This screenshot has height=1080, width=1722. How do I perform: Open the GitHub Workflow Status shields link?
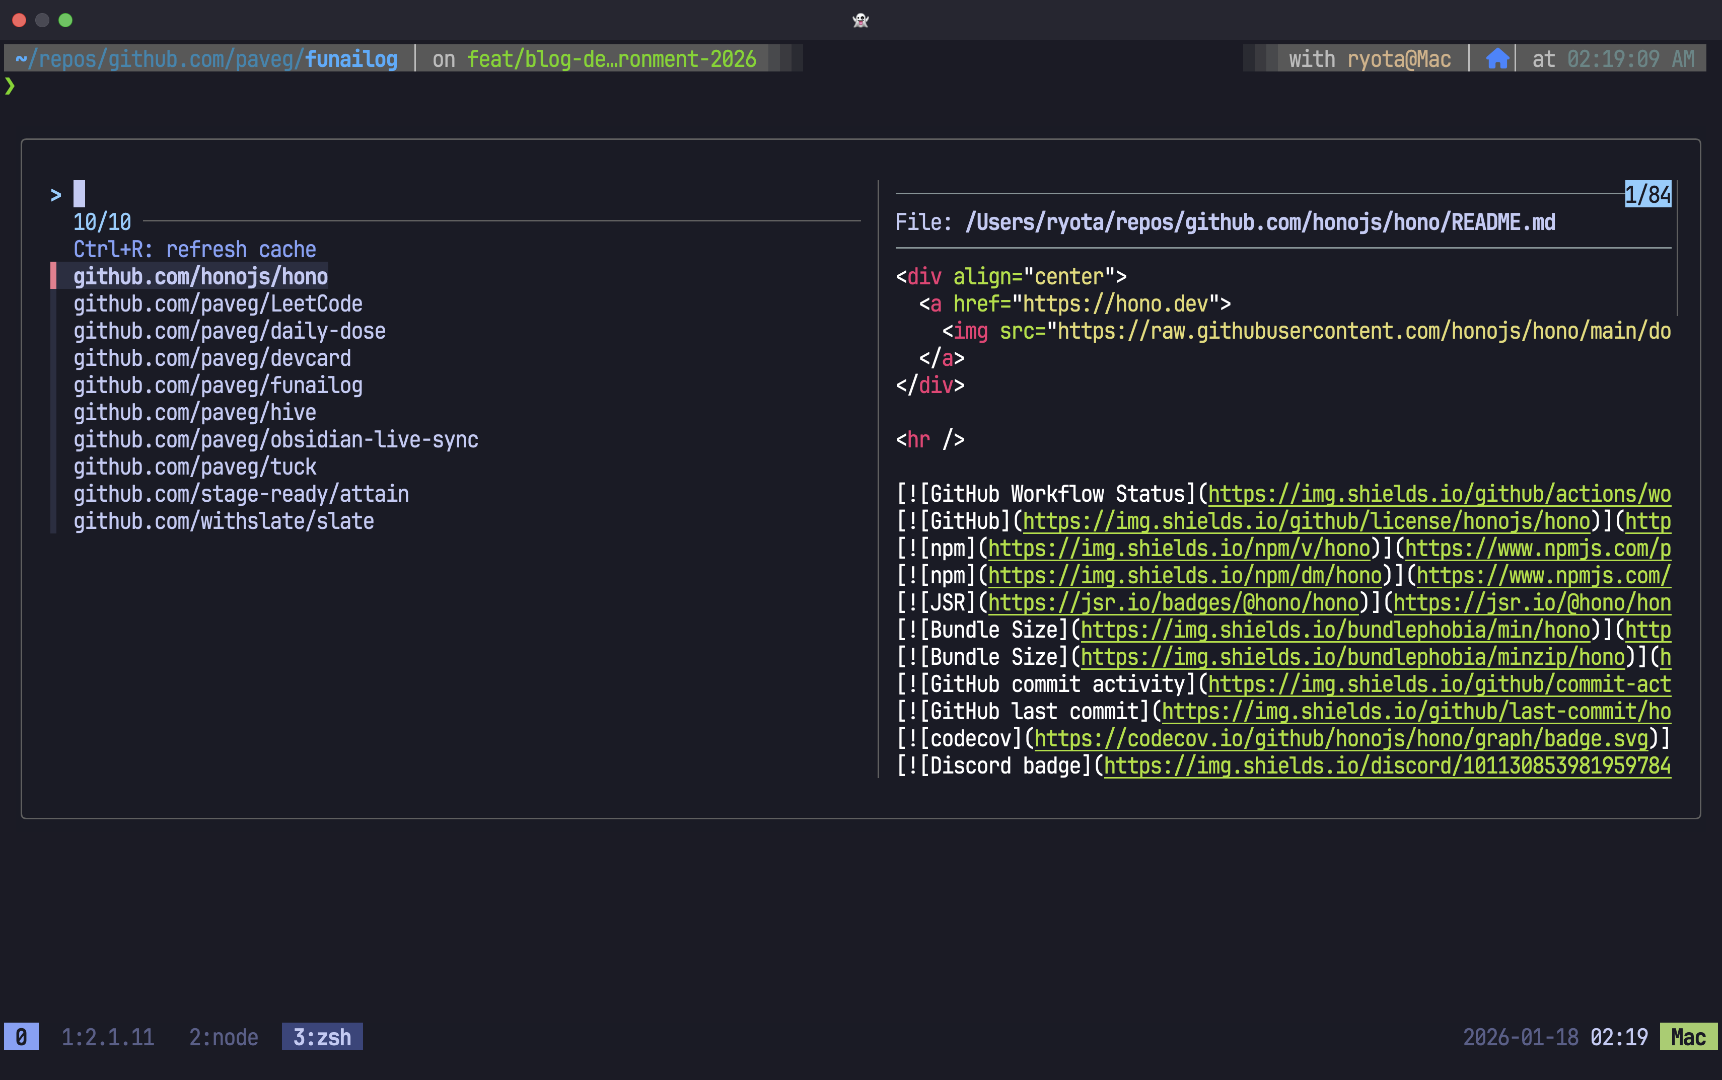coord(1439,494)
